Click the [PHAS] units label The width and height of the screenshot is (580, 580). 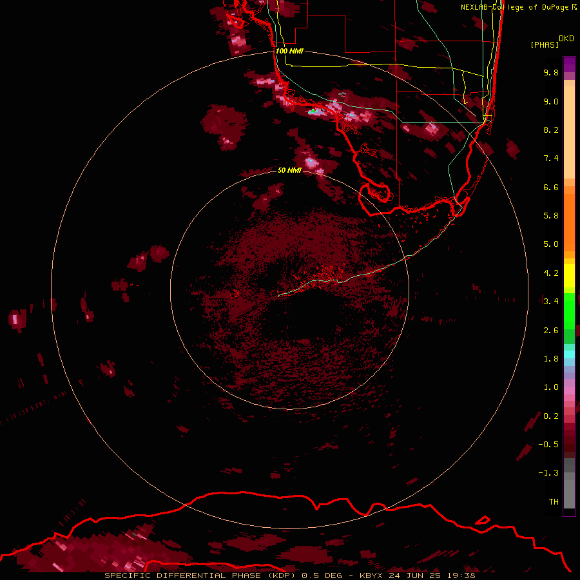coord(545,44)
